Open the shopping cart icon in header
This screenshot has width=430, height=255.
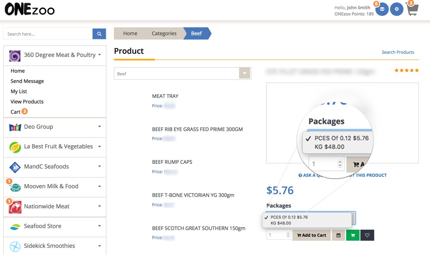tap(412, 9)
